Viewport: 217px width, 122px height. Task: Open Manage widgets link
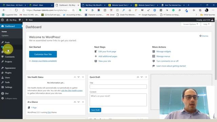pyautogui.click(x=163, y=52)
